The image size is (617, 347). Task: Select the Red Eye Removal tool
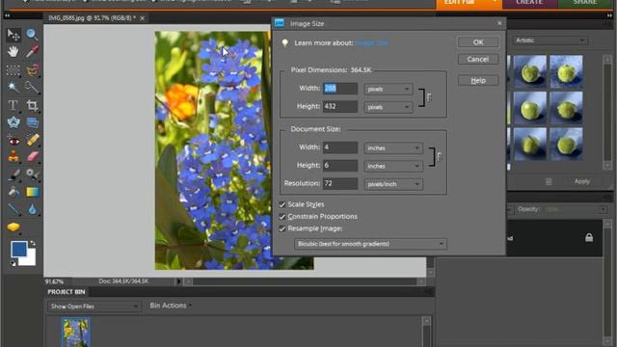(13, 141)
